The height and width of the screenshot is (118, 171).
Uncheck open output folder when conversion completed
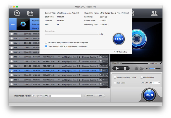pos(46,46)
